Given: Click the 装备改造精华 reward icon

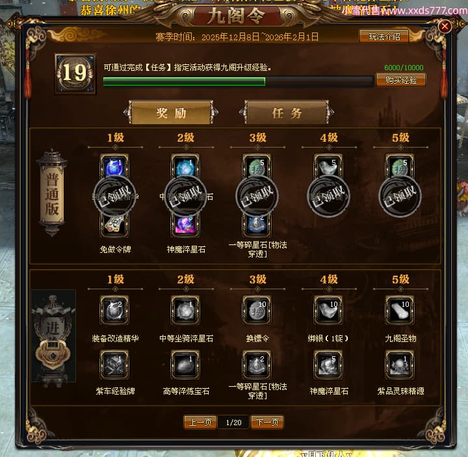Looking at the screenshot, I should tap(114, 310).
